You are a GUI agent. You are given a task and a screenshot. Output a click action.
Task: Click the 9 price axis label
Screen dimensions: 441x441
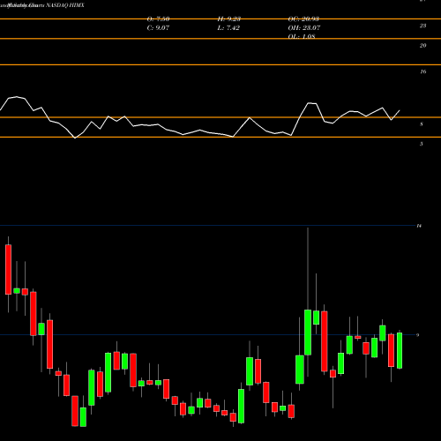pos(418,335)
